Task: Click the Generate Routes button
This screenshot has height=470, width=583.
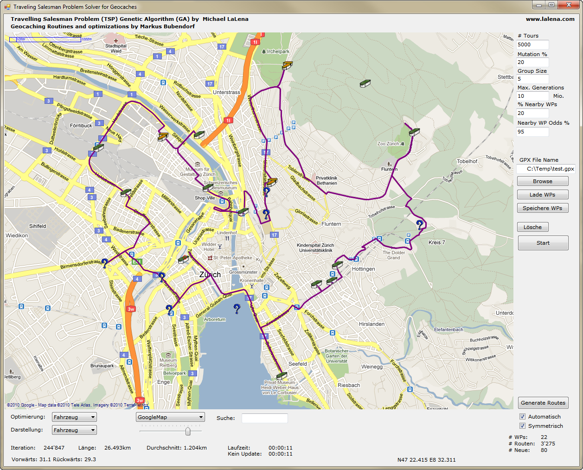Action: pos(543,403)
